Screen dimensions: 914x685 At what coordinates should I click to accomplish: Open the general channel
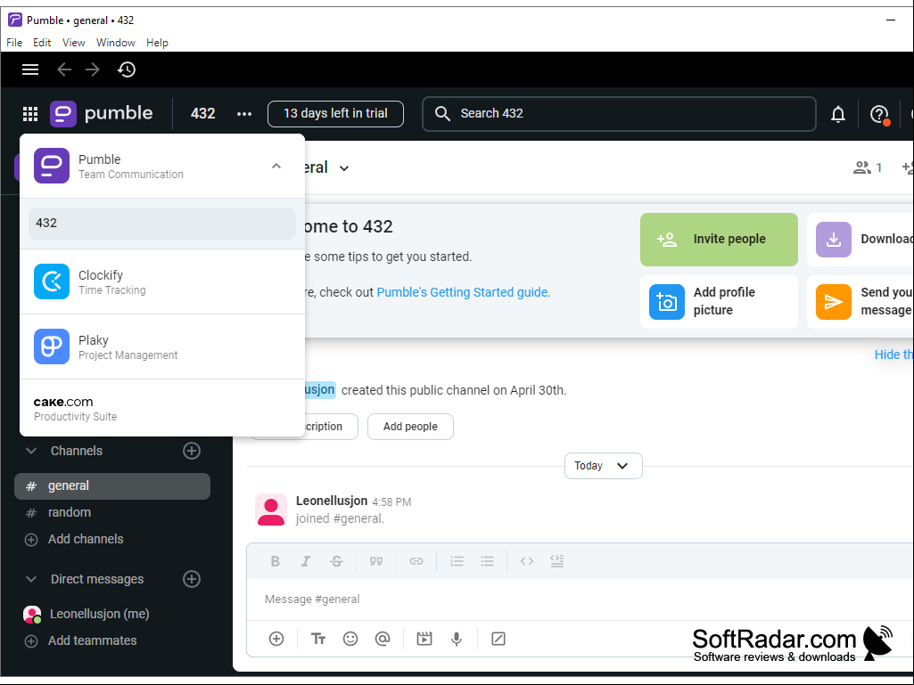pyautogui.click(x=112, y=486)
